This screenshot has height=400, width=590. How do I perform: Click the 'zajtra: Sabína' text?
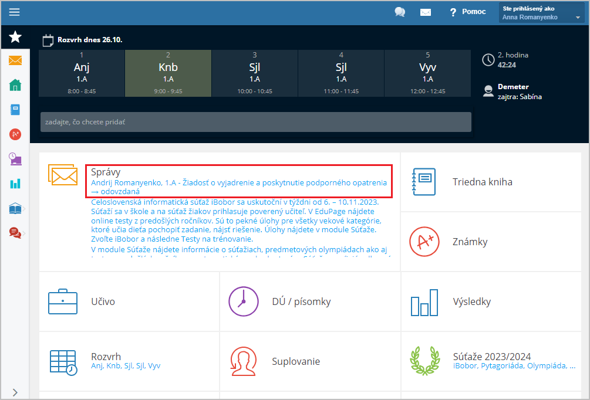point(520,97)
